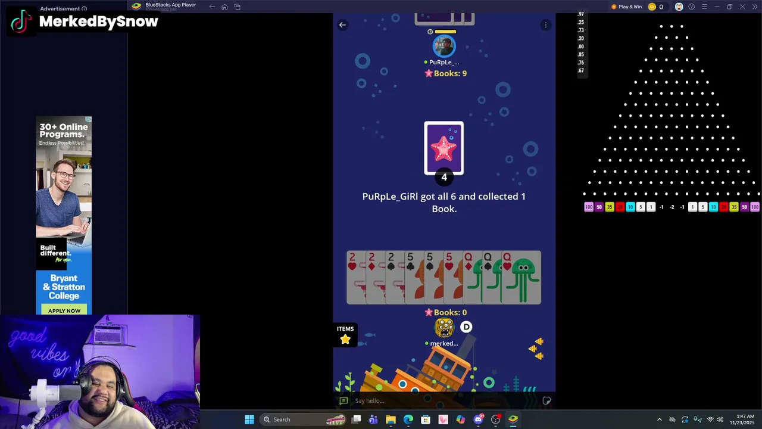
Task: Open the ITEMS star panel
Action: click(x=345, y=335)
